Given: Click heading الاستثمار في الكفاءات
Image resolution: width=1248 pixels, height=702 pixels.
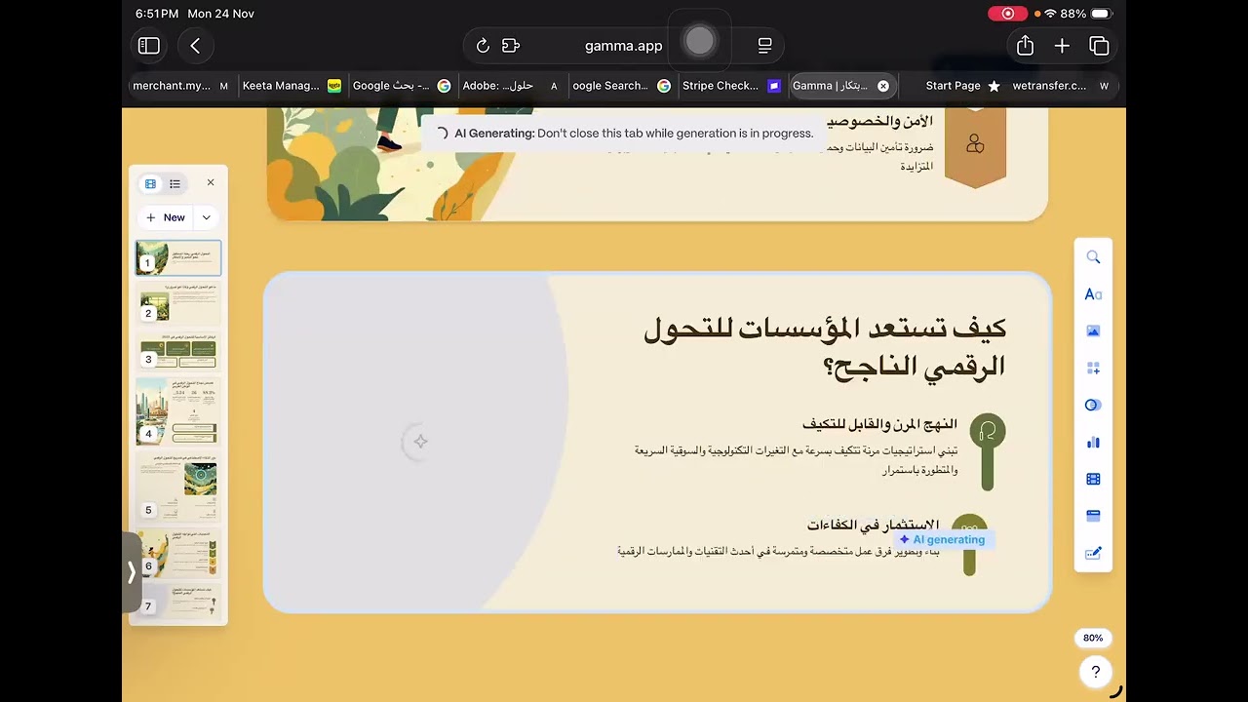Looking at the screenshot, I should click(x=873, y=525).
